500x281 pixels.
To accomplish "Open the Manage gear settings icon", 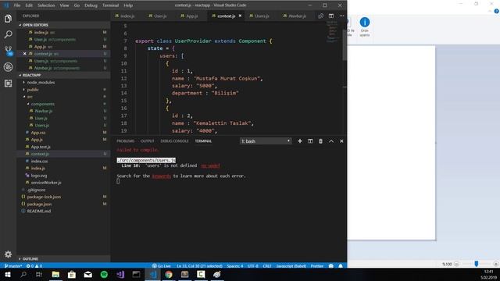I will pos(9,254).
